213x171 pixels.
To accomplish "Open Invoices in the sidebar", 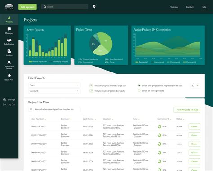I will point(9,53).
